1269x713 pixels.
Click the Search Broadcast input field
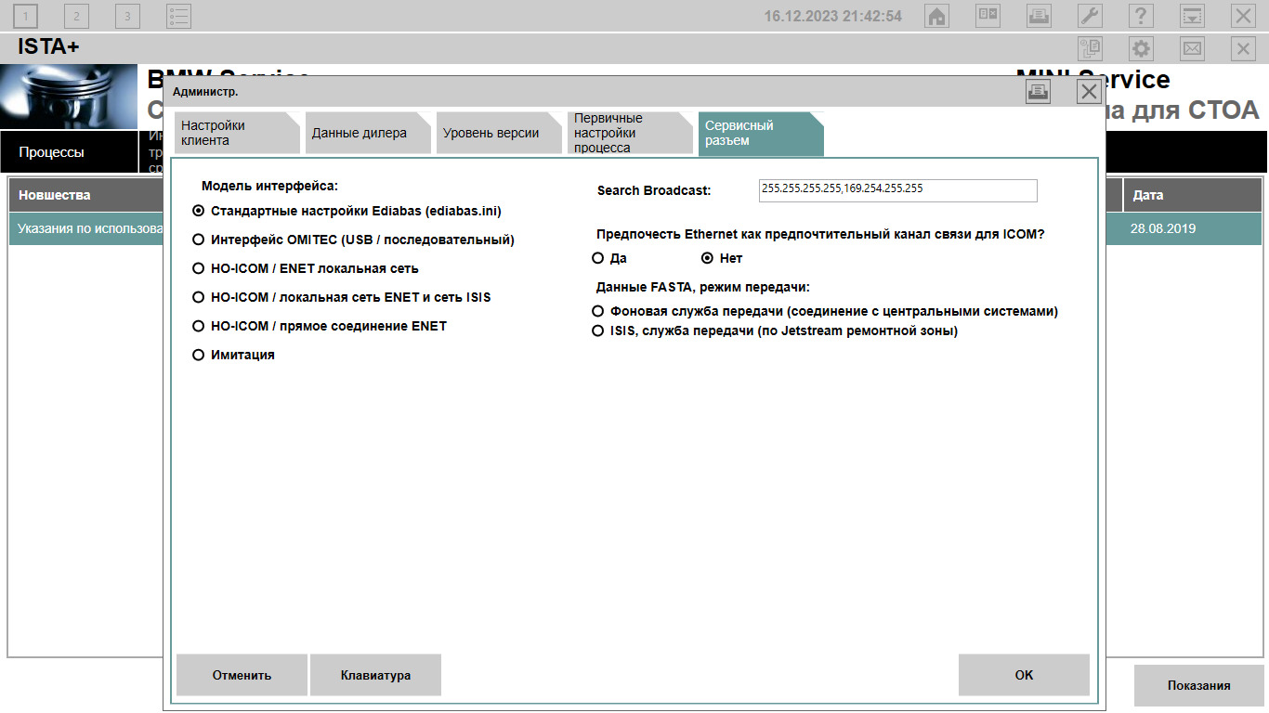tap(897, 190)
